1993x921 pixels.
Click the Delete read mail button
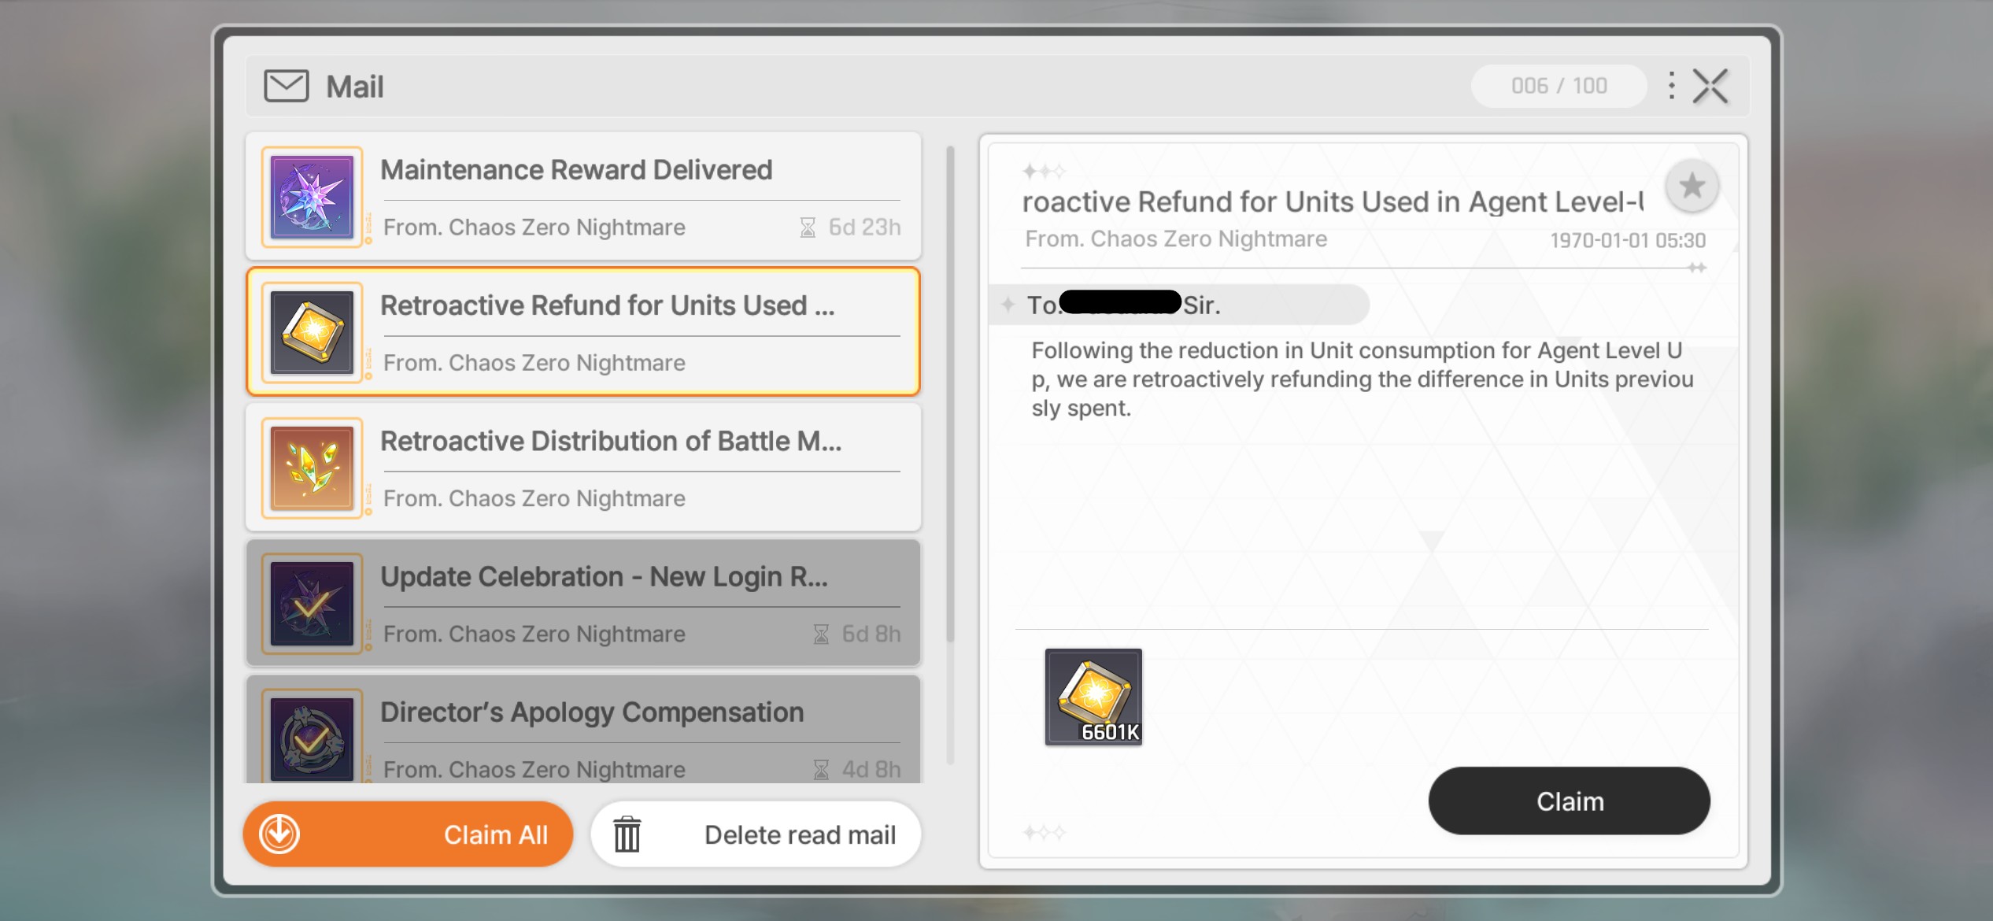pos(799,834)
